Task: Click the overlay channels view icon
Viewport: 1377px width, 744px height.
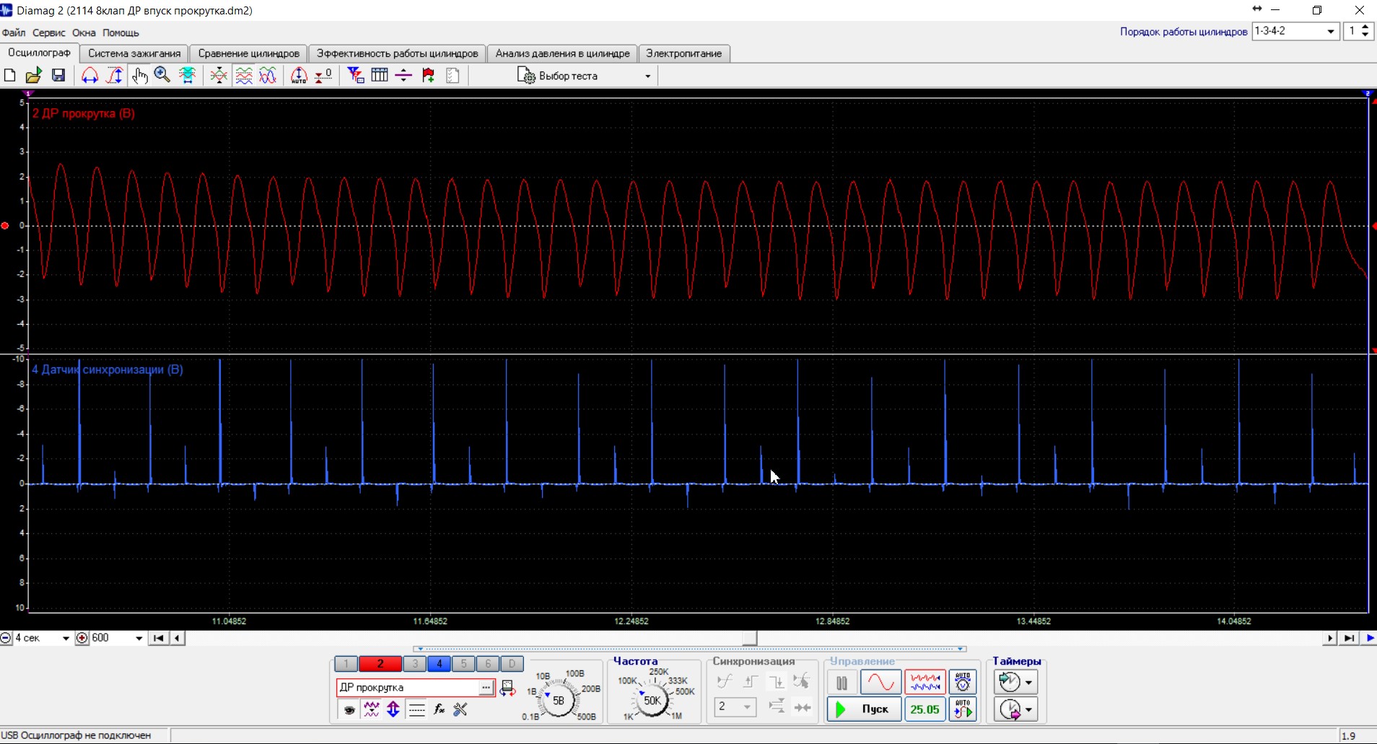Action: [268, 76]
